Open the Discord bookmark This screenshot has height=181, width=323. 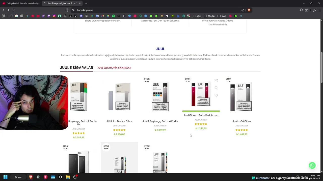pos(81,16)
